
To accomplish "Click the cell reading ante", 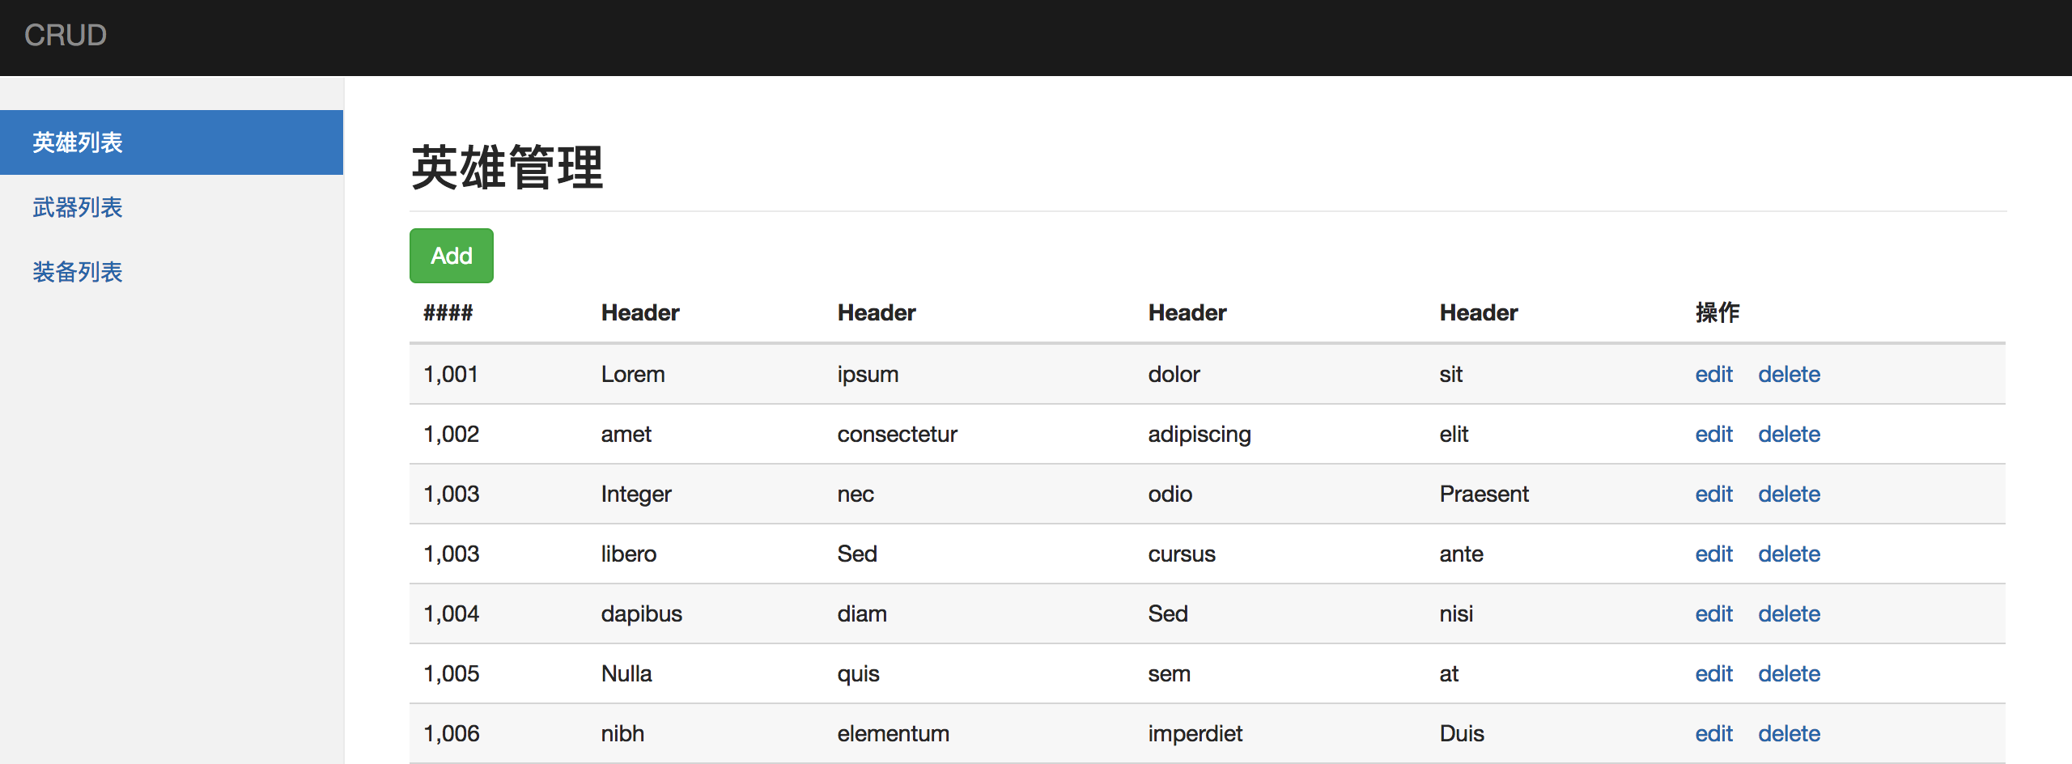I will (x=1461, y=554).
